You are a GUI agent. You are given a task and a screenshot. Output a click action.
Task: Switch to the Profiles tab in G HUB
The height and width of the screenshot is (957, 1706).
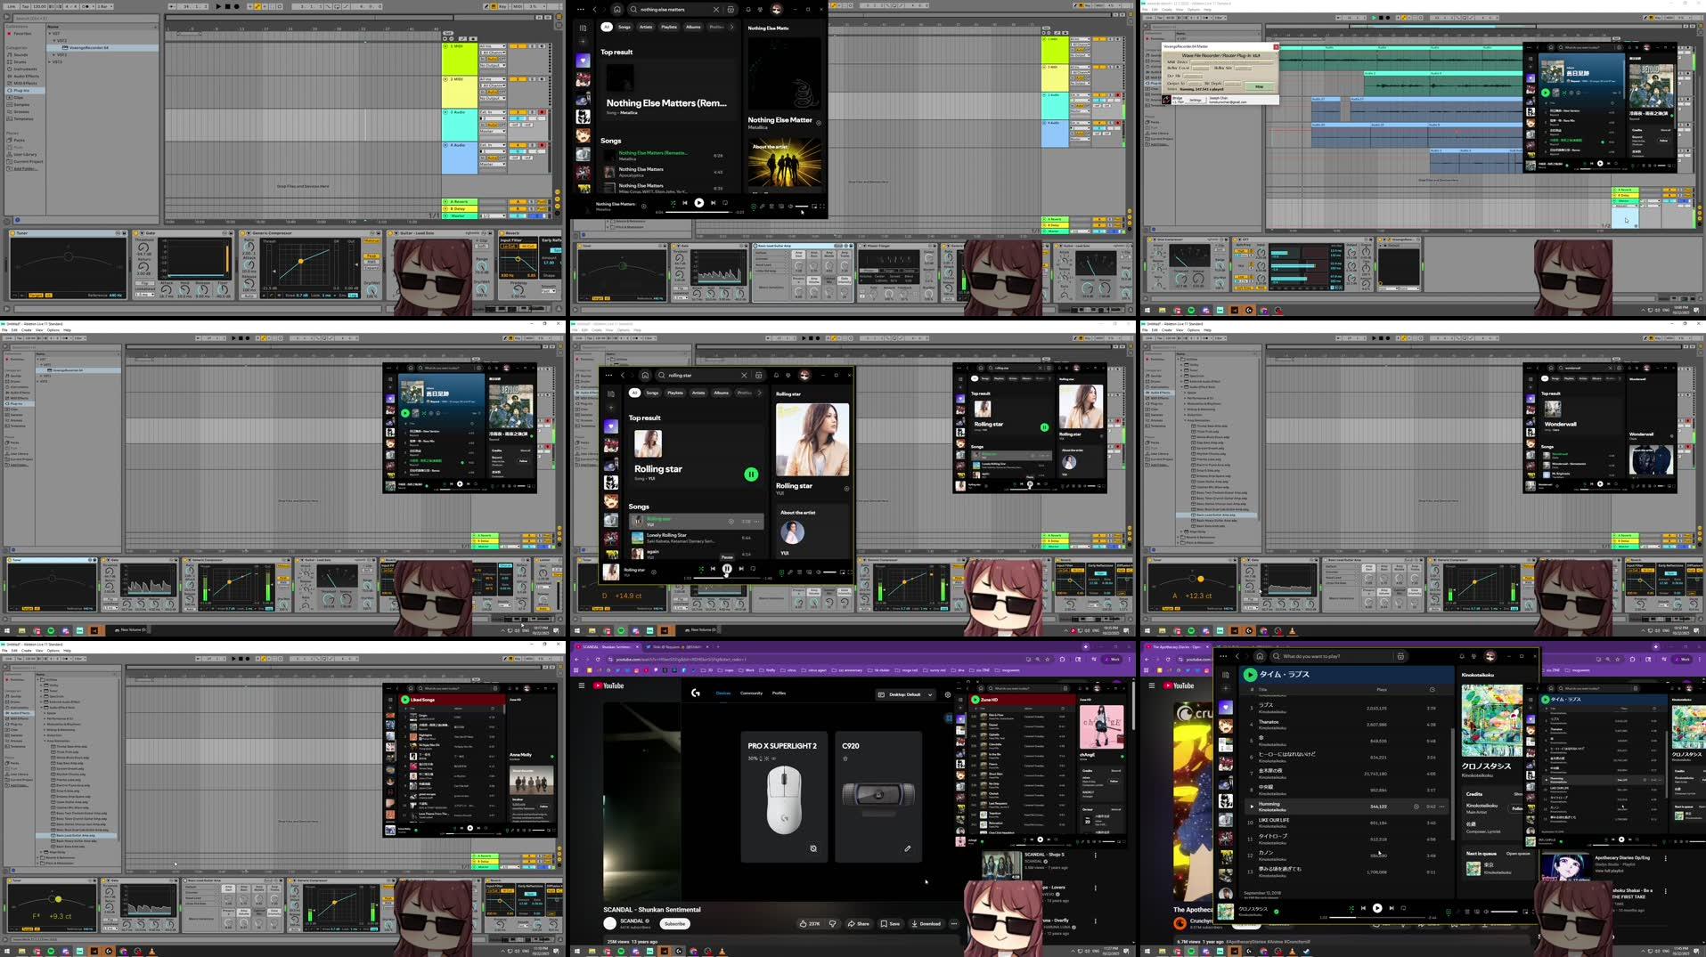tap(779, 693)
